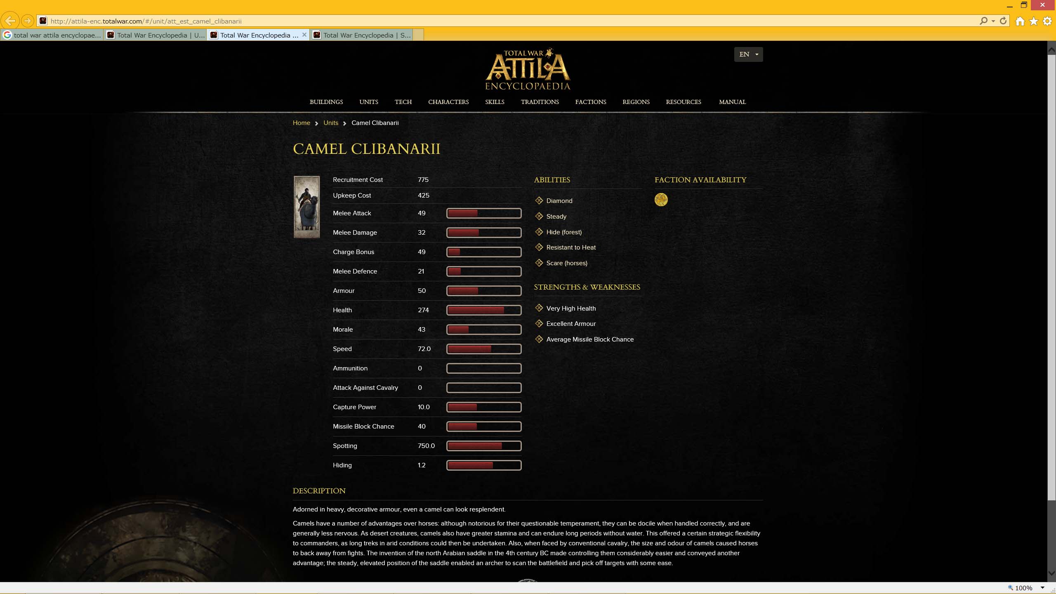Viewport: 1056px width, 594px height.
Task: Follow the Home breadcrumb link
Action: (x=301, y=123)
